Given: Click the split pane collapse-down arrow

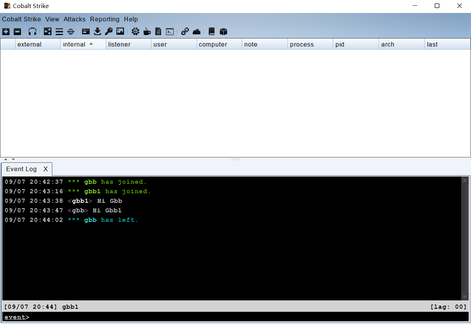Looking at the screenshot, I should [x=13, y=159].
